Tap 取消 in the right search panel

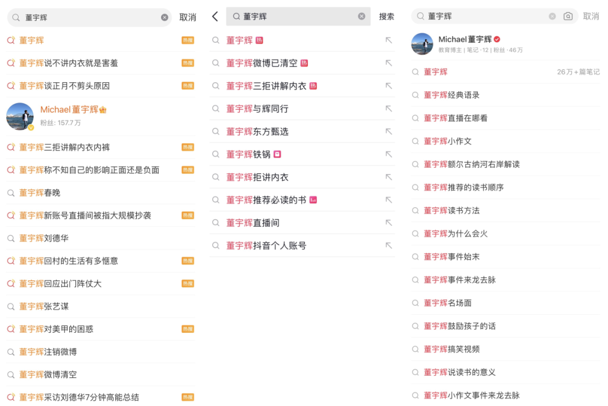591,16
